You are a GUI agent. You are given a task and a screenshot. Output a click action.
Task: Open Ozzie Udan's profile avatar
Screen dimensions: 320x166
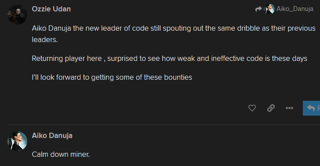(x=17, y=14)
